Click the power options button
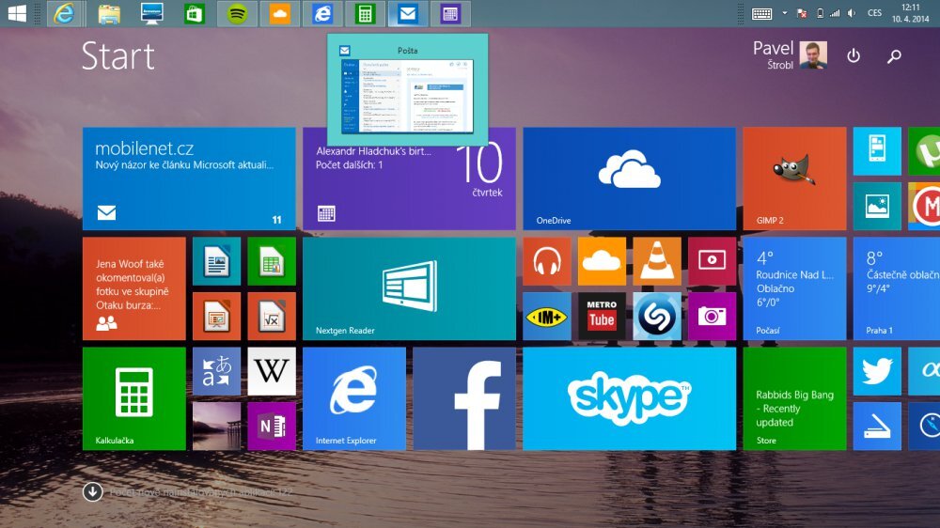The width and height of the screenshot is (940, 528). click(854, 55)
